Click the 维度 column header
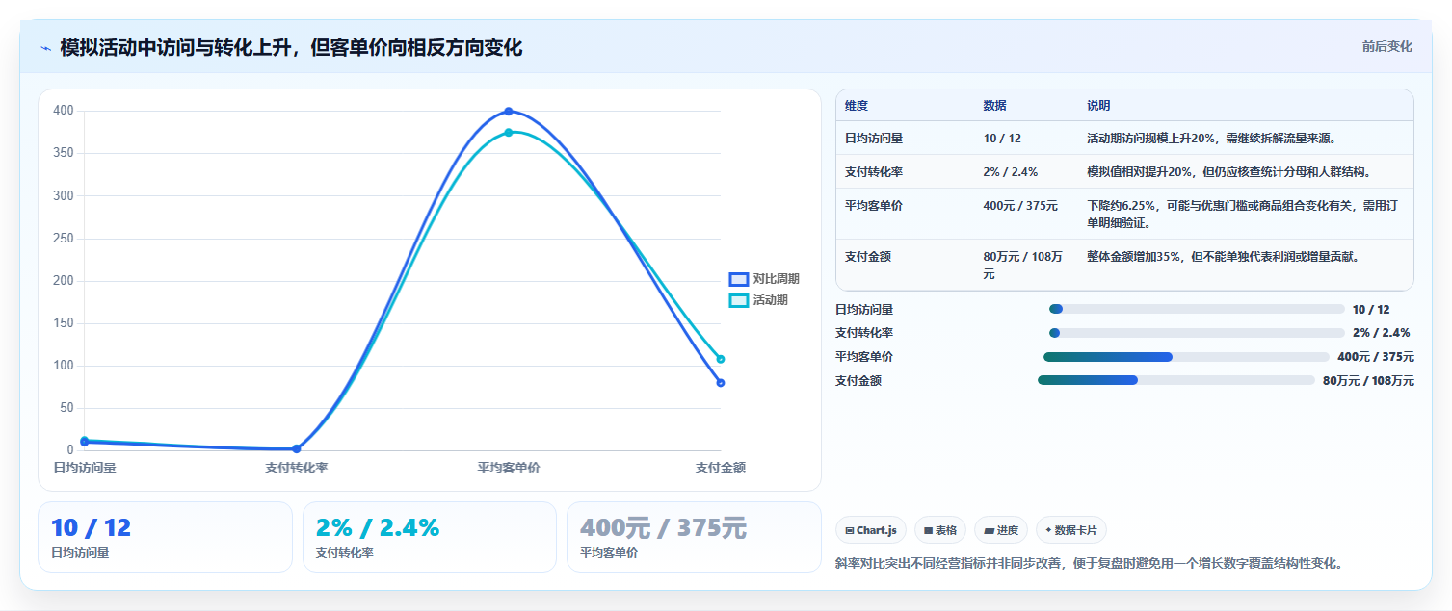The width and height of the screenshot is (1452, 611). [857, 106]
